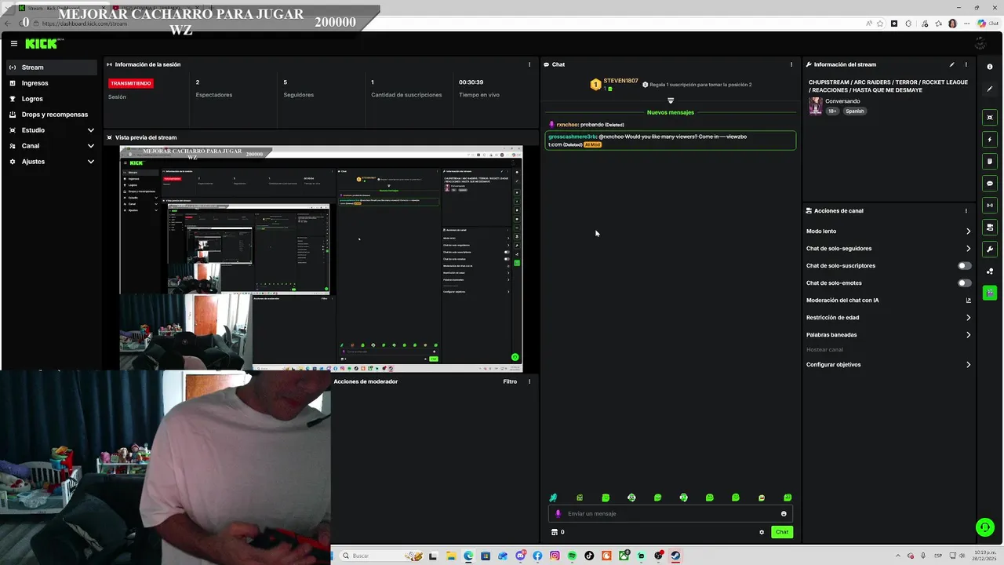Click STEVEN1807 in the top gifter banner
Screen dimensions: 1004x565
pos(621,81)
